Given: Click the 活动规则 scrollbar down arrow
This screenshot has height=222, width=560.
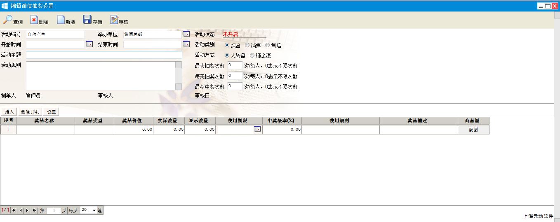Looking at the screenshot, I should point(179,87).
